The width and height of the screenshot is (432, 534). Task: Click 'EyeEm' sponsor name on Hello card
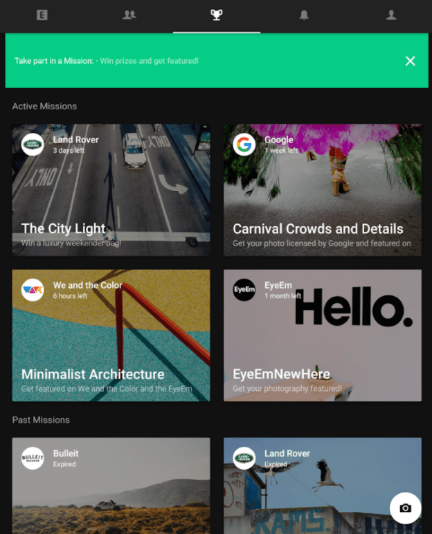click(278, 285)
